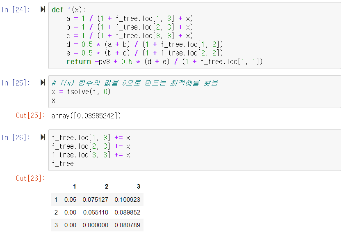This screenshot has width=344, height=233.
Task: Click output text array([0.03985242])
Action: [86, 115]
